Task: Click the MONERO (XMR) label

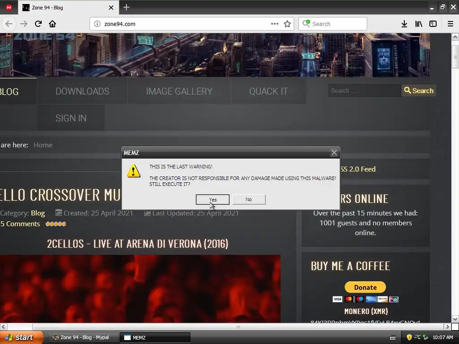Action: (366, 311)
